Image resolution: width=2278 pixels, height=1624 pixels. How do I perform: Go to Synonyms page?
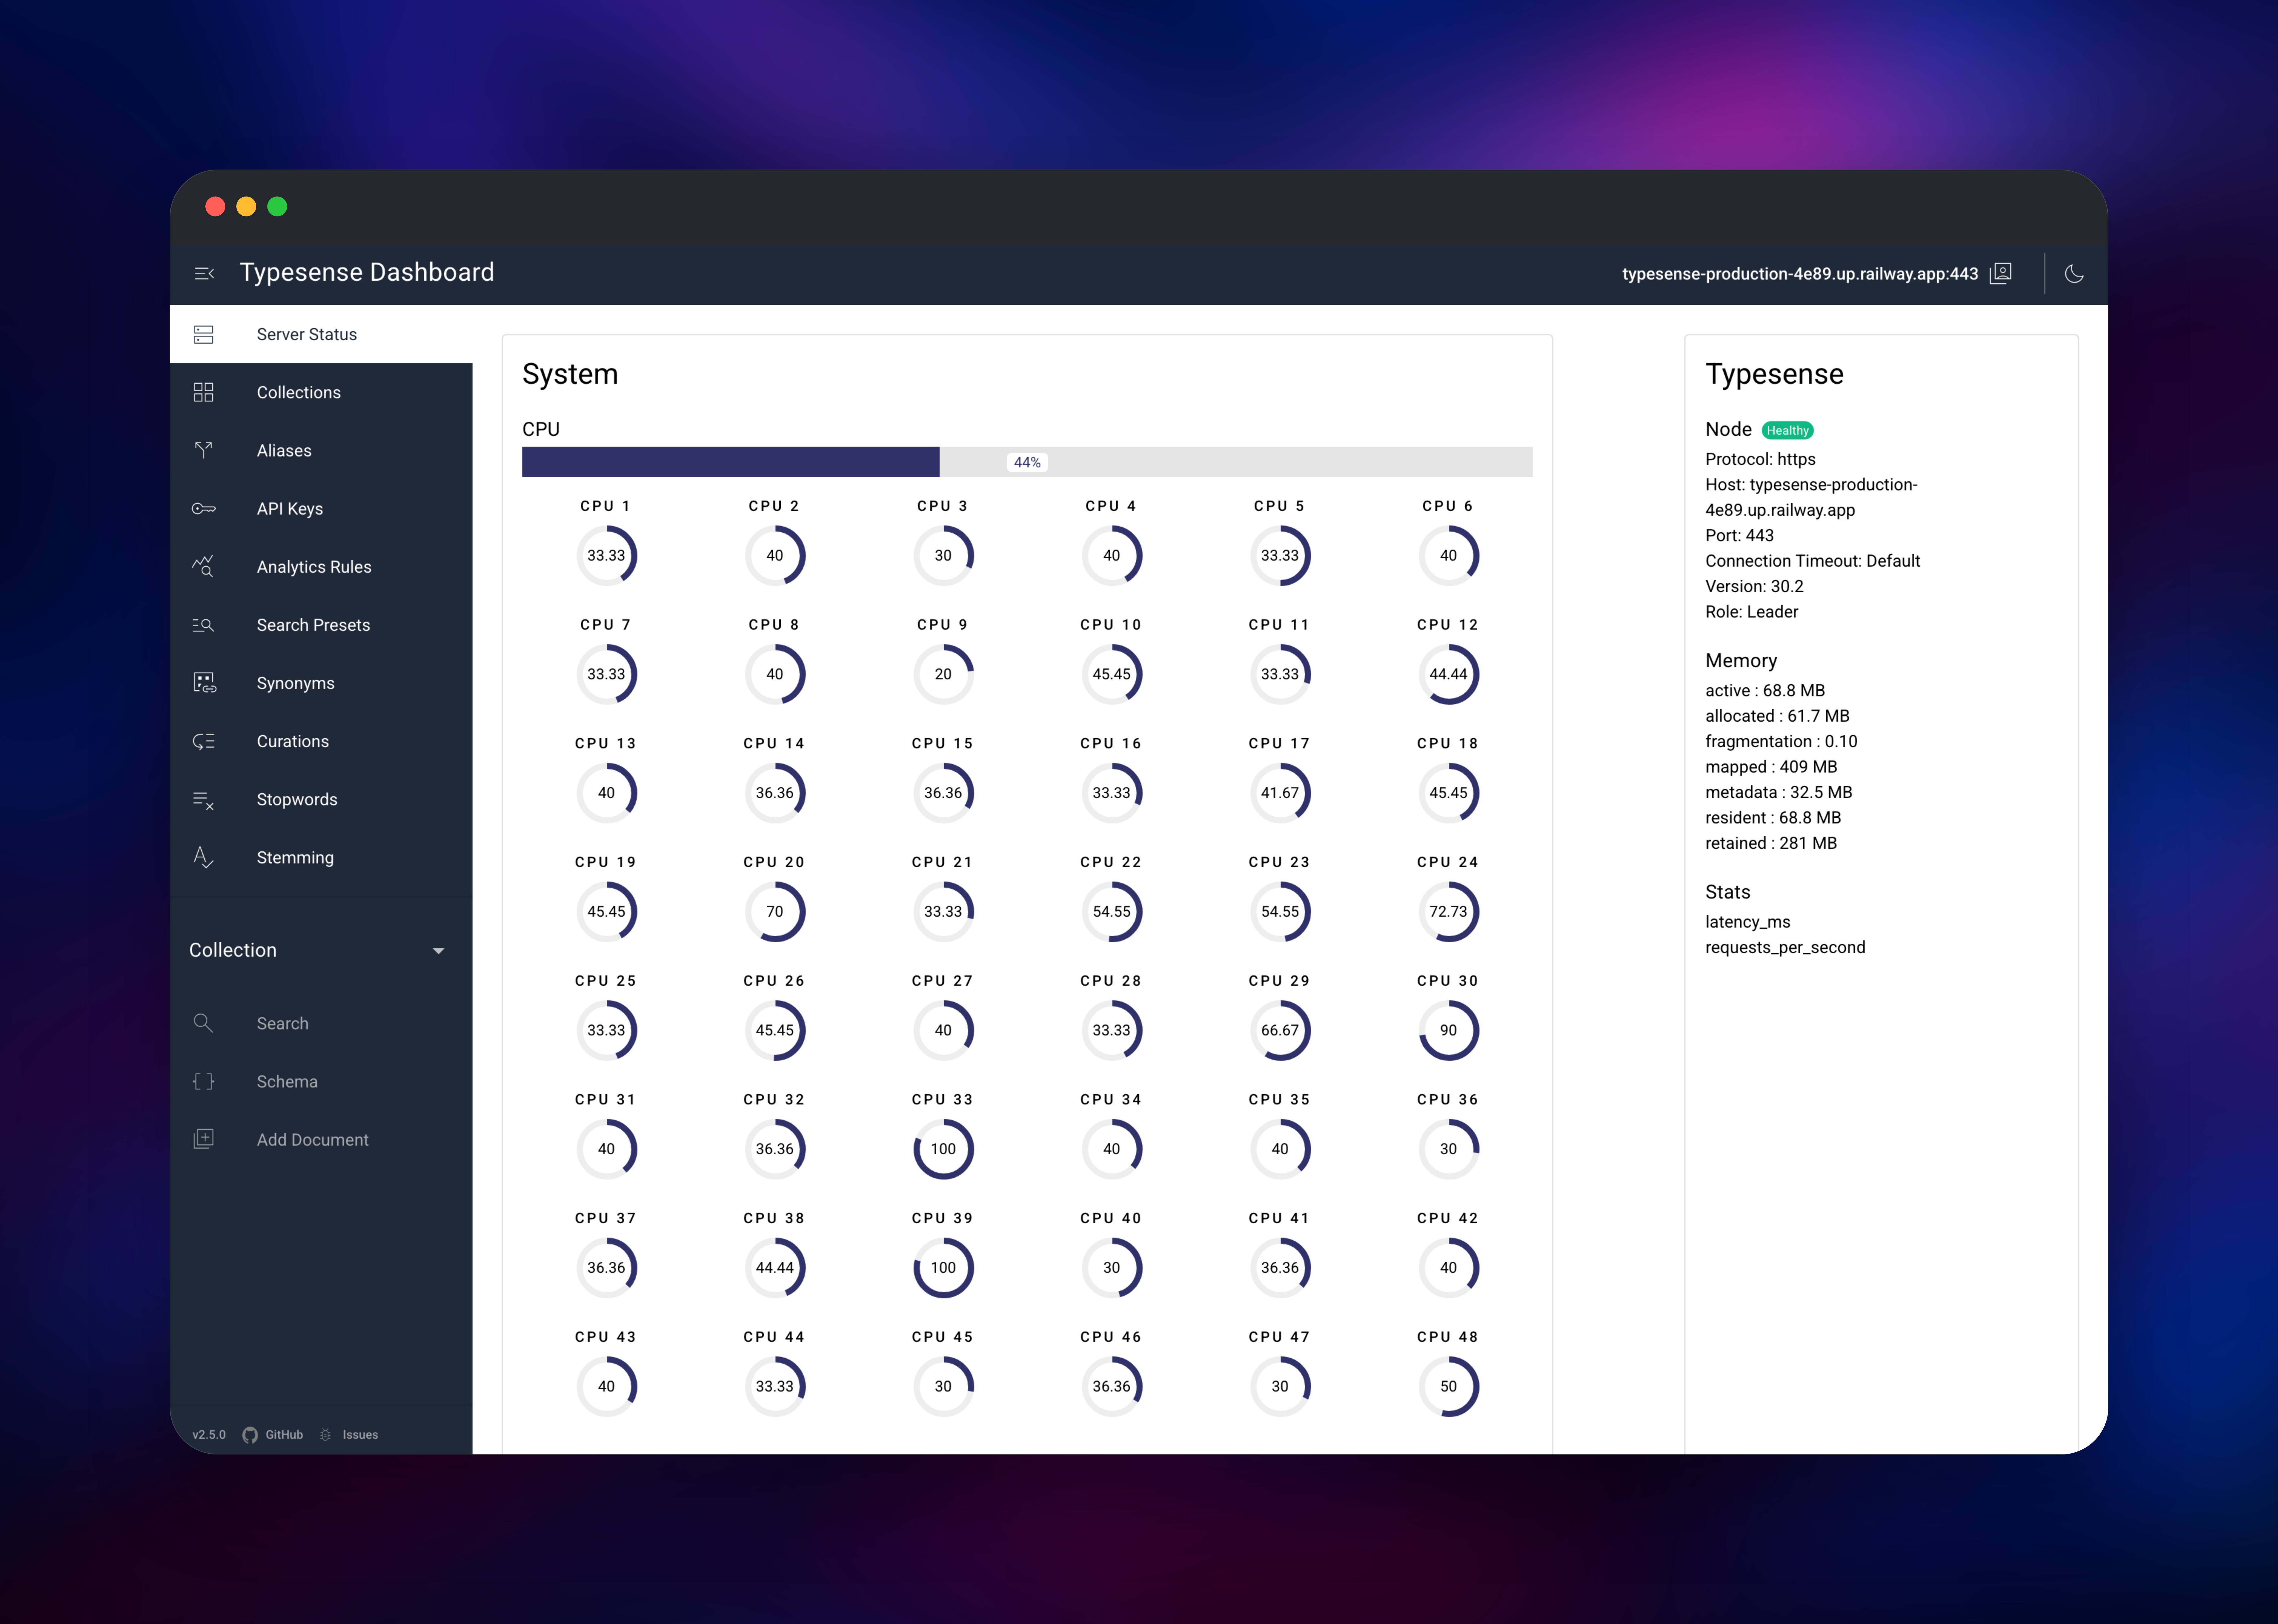point(321,683)
